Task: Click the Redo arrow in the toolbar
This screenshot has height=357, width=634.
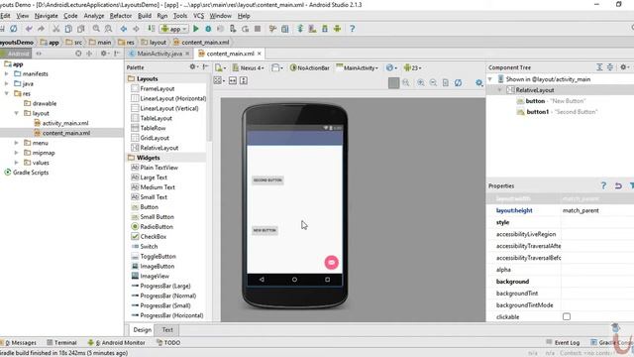Action: click(41, 29)
